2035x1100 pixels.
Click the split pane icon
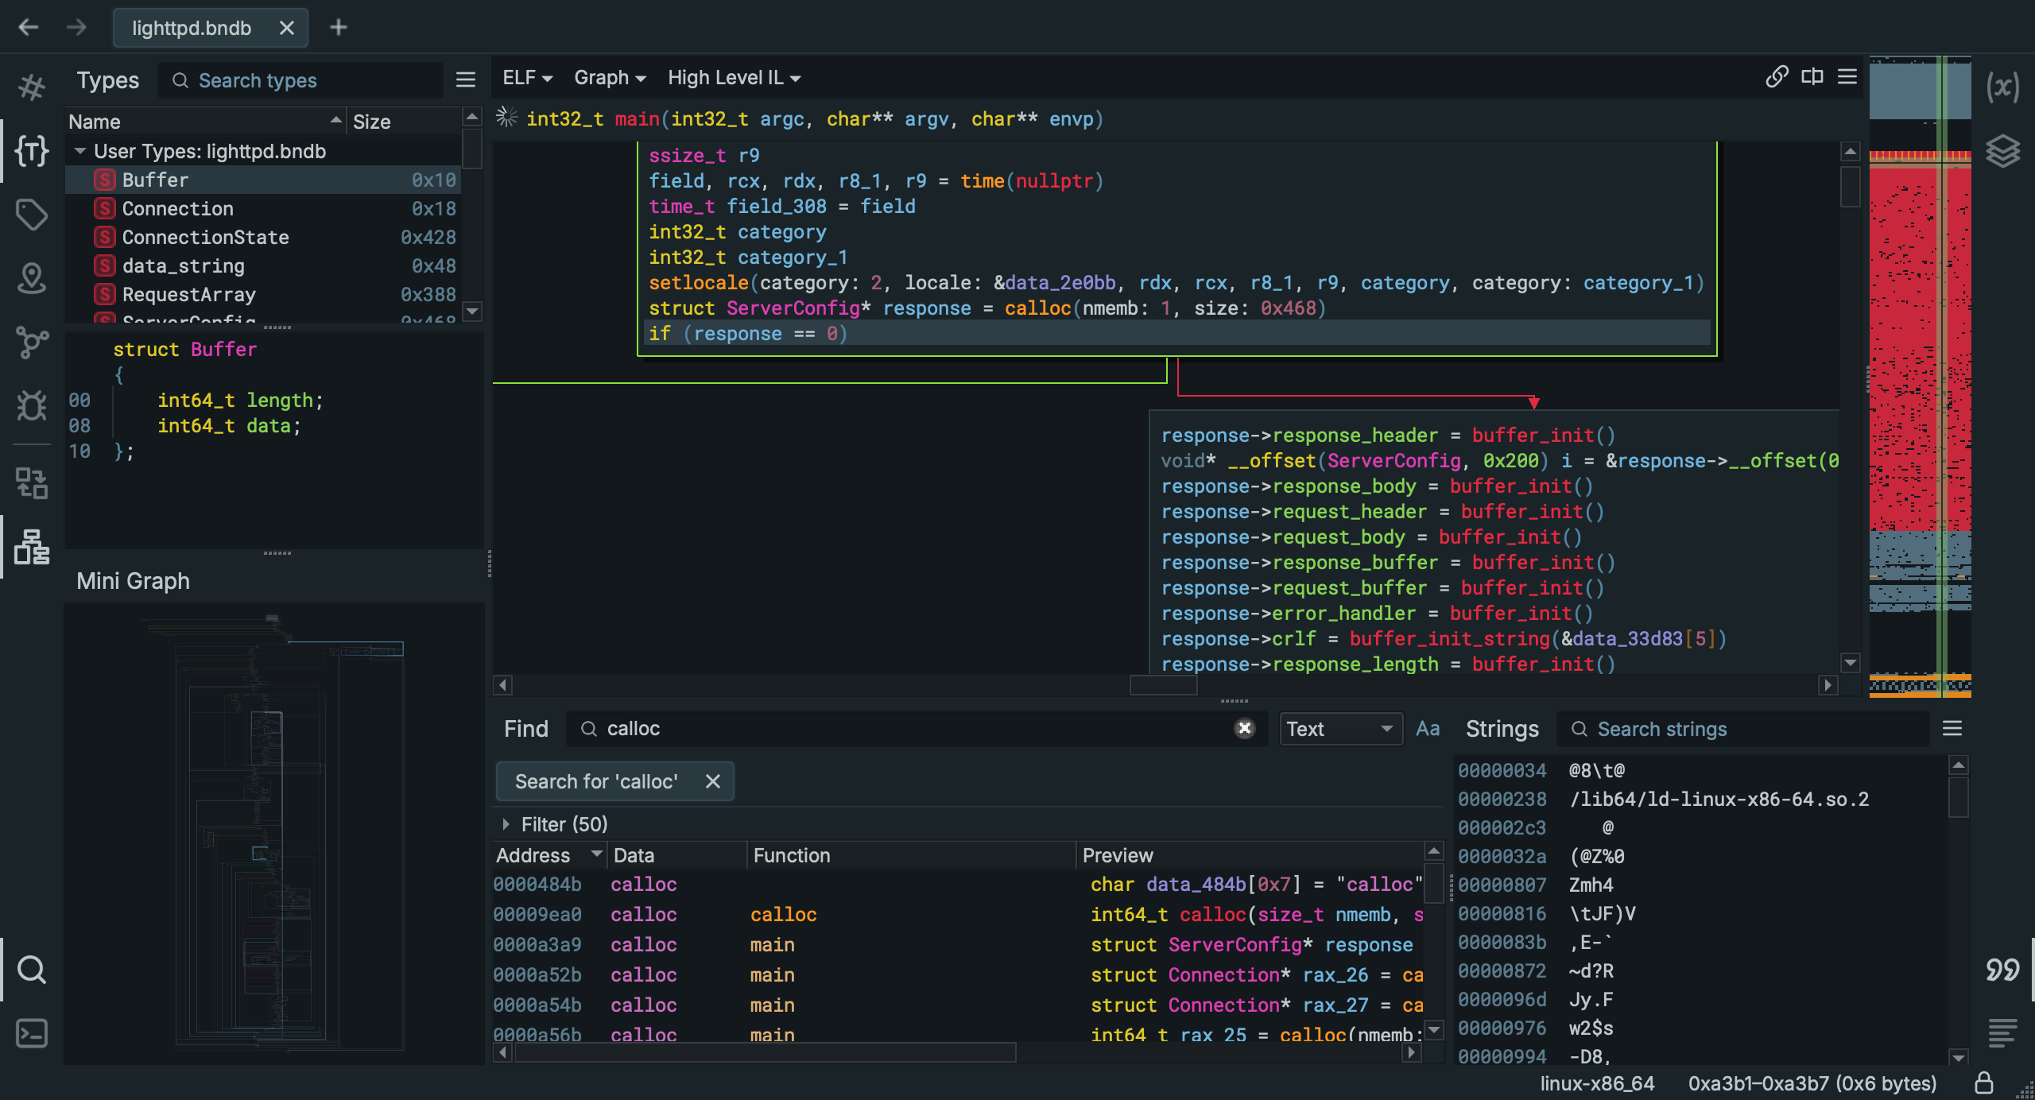click(x=1812, y=77)
